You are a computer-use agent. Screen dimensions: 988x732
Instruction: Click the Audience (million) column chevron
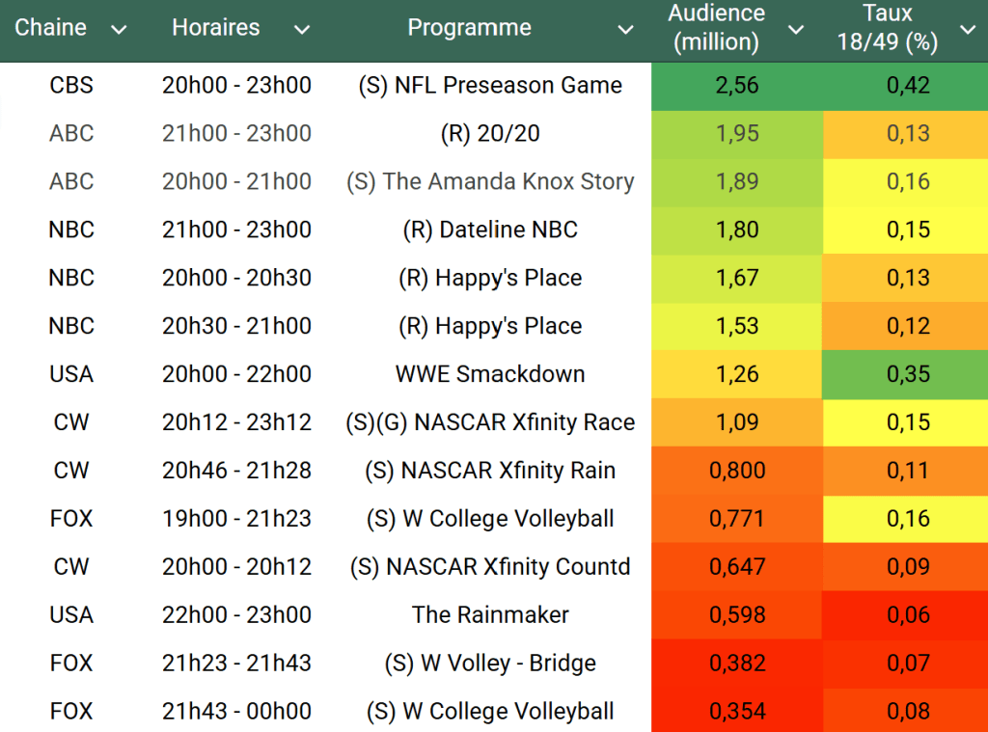(796, 30)
